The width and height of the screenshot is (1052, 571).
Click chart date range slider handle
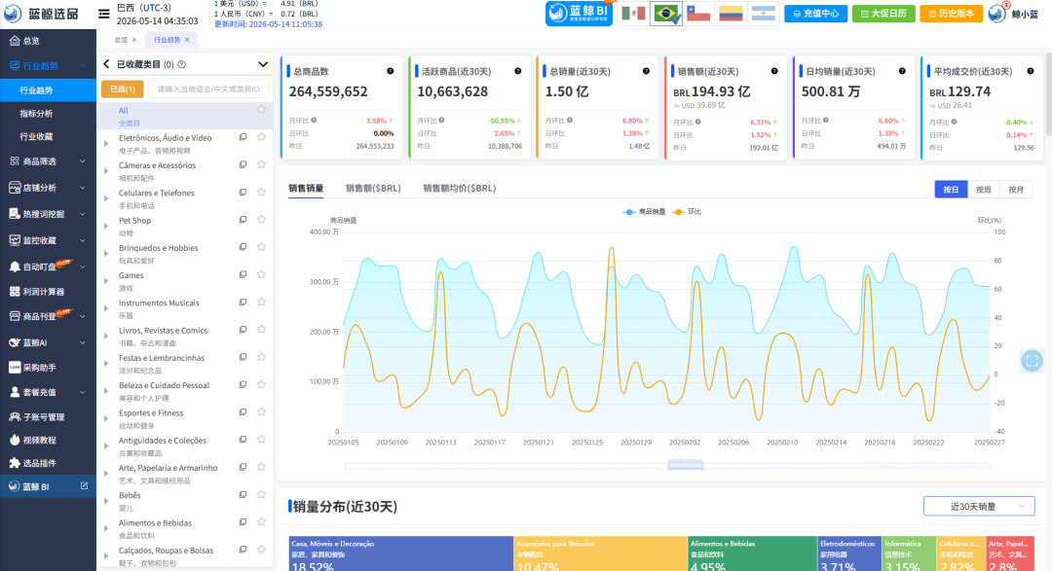(685, 465)
